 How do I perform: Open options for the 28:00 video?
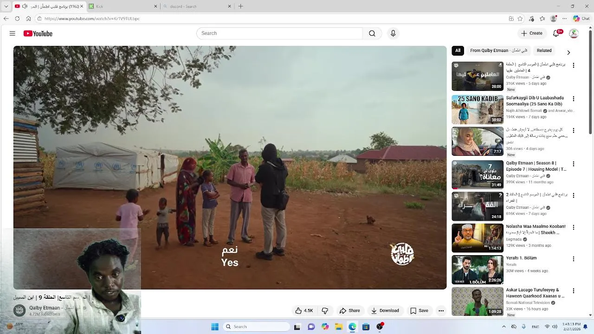pos(574,65)
